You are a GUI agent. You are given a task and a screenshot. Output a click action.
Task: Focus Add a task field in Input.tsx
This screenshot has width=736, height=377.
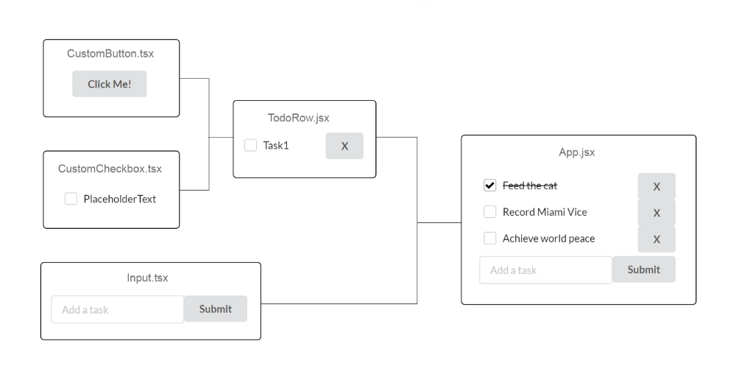coord(117,309)
